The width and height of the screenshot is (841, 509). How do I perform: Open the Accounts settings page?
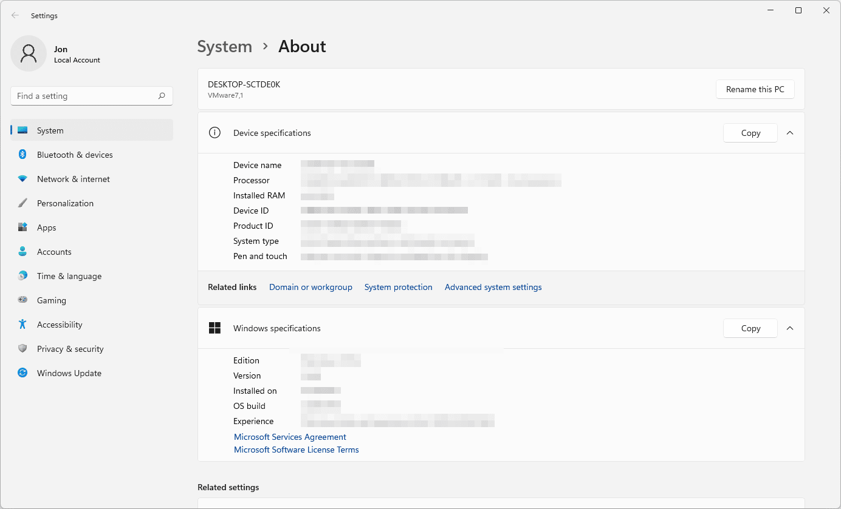pos(92,252)
